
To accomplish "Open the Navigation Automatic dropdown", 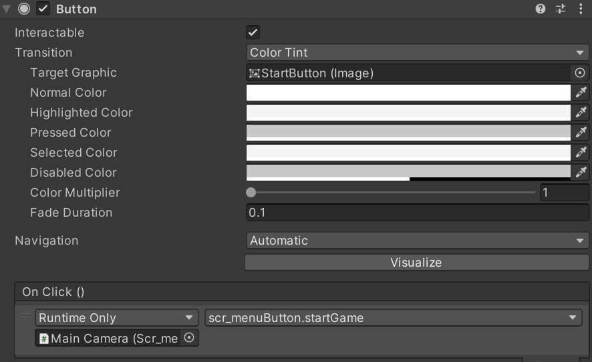I will pos(417,241).
